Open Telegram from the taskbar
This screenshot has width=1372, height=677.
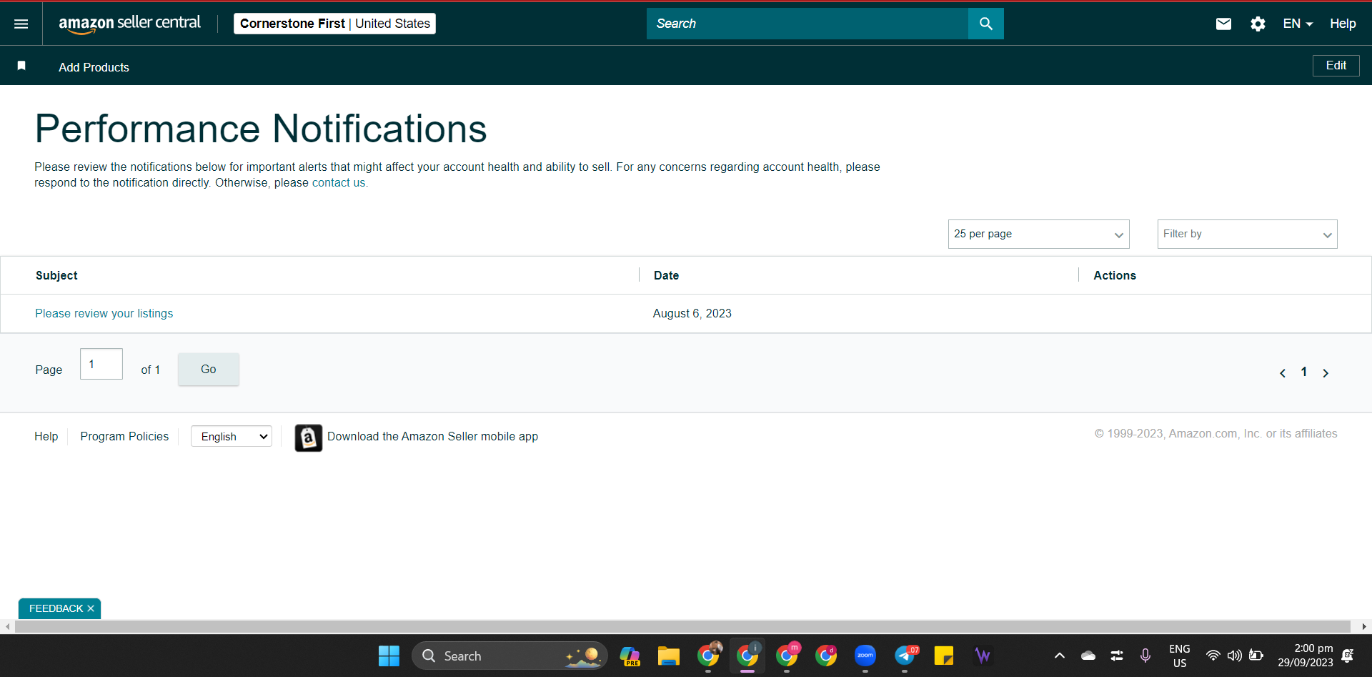[x=905, y=656]
